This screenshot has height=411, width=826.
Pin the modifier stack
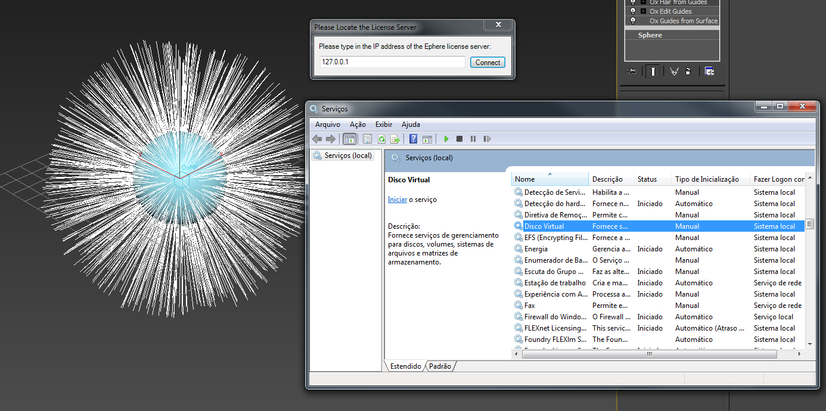coord(632,71)
